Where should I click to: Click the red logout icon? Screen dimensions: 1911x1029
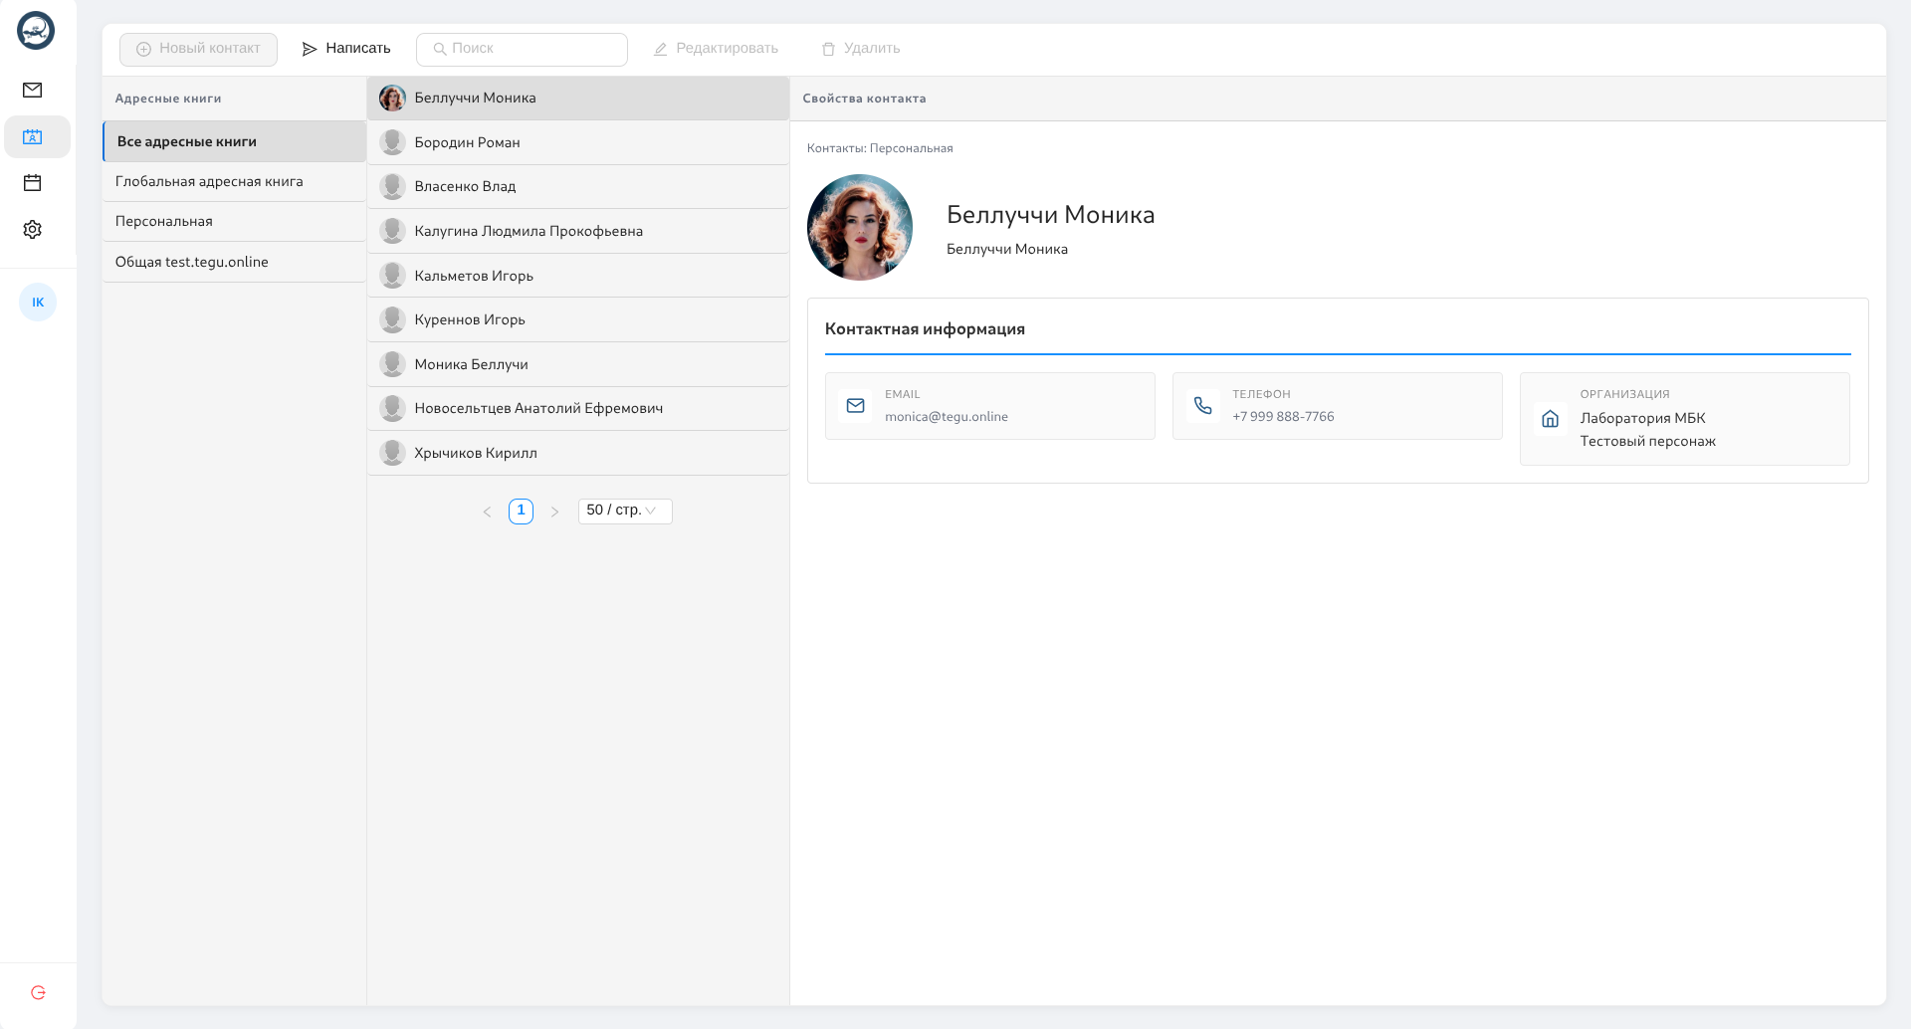point(38,992)
